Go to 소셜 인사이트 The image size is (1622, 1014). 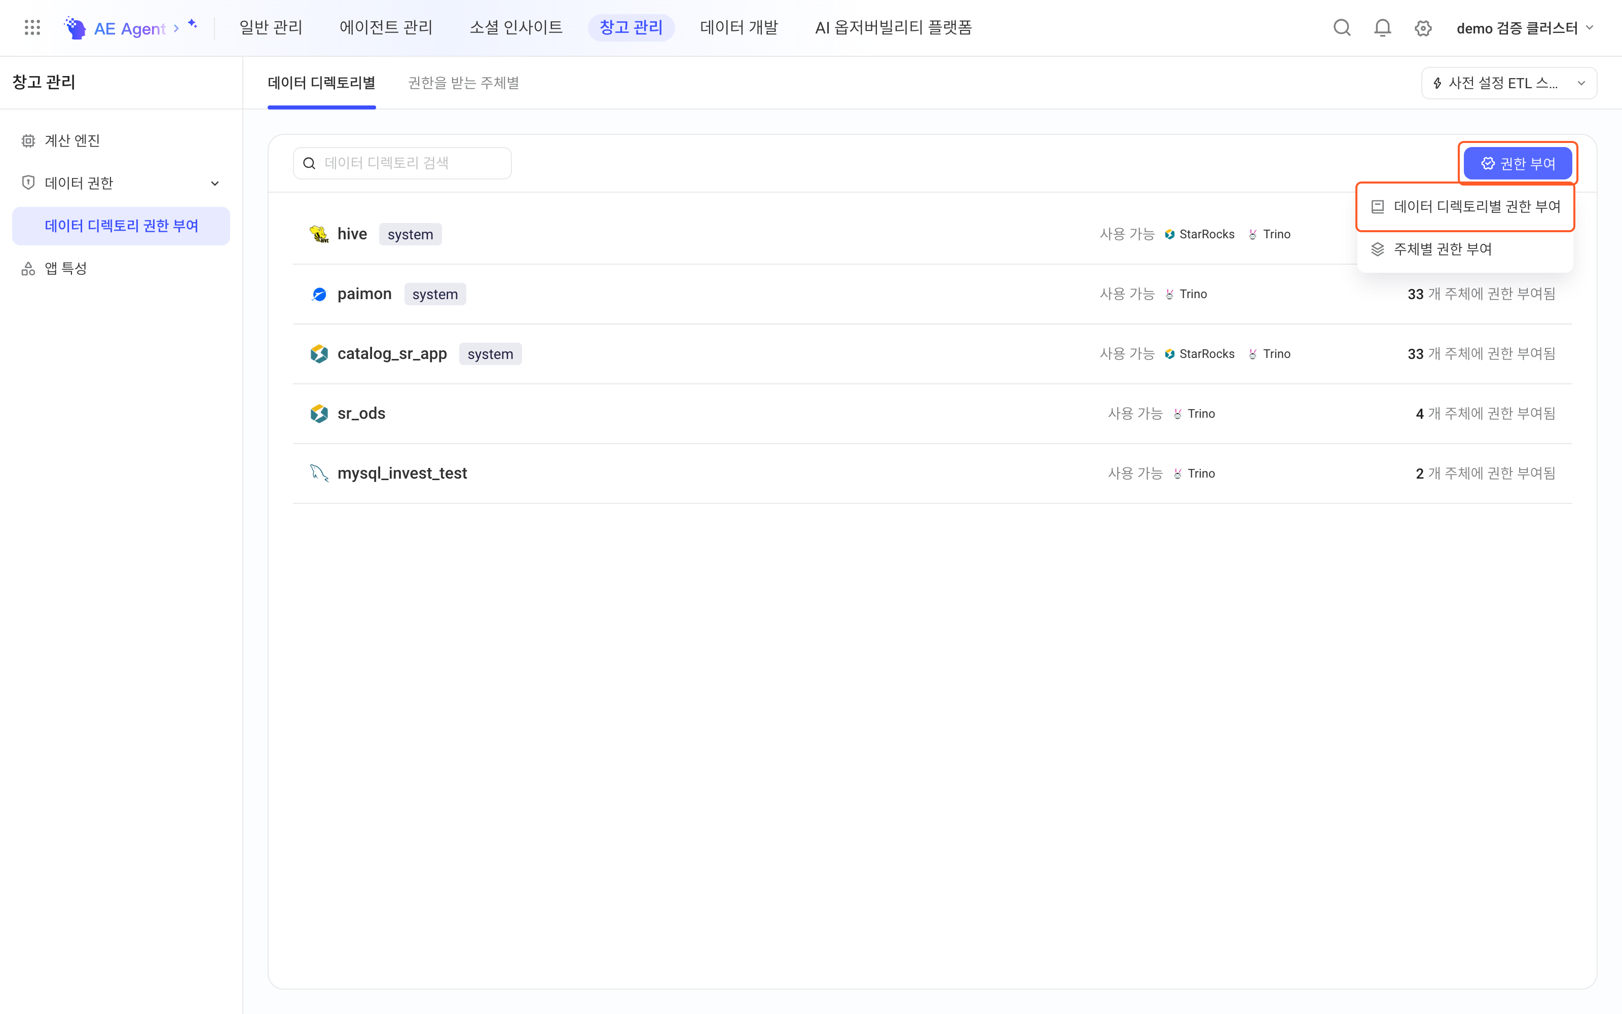(516, 27)
